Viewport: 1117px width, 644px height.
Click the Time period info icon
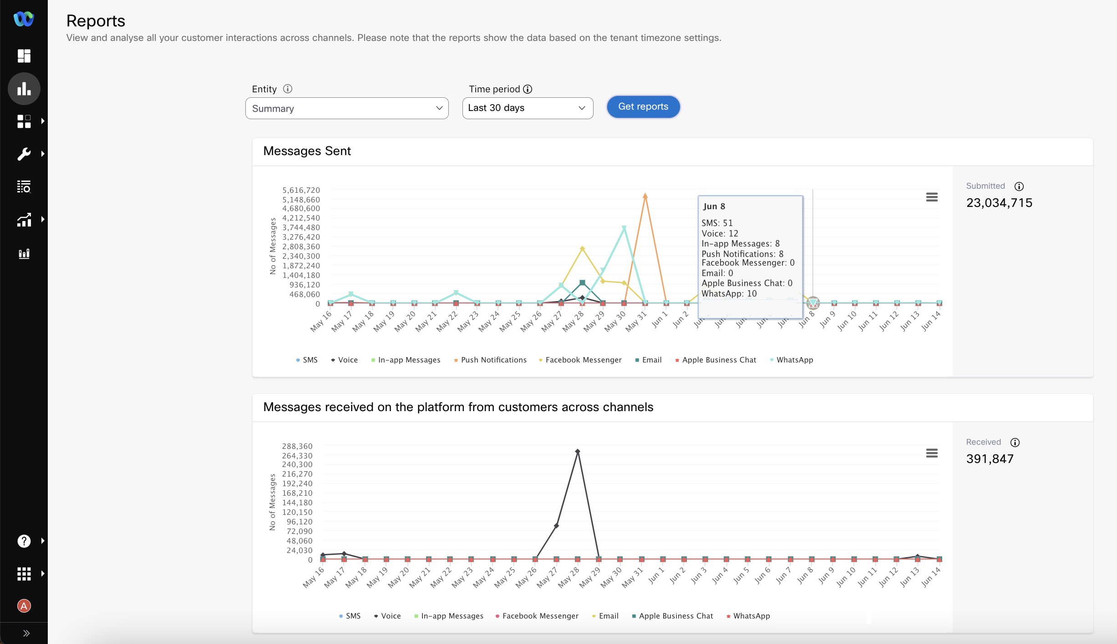point(528,89)
